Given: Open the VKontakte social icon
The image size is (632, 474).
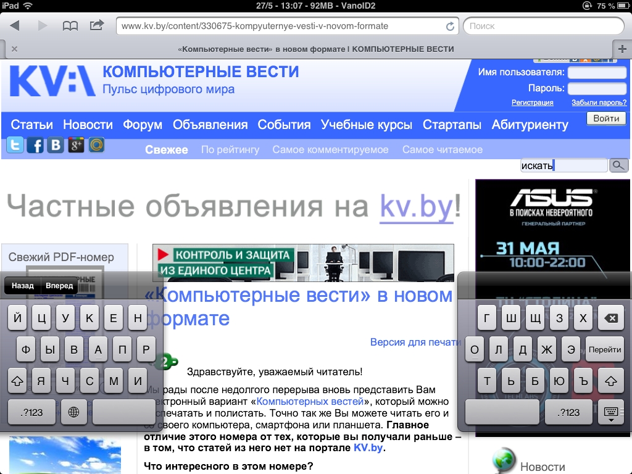Looking at the screenshot, I should pyautogui.click(x=56, y=144).
